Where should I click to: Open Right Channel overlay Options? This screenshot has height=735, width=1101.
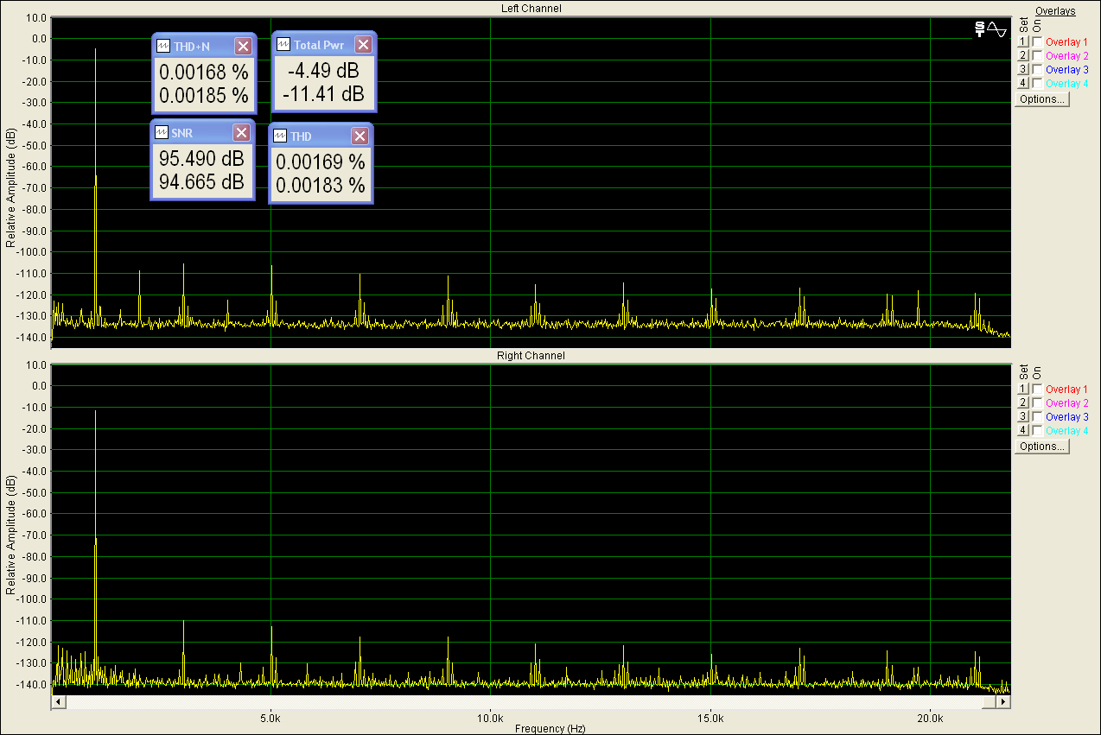[1041, 447]
